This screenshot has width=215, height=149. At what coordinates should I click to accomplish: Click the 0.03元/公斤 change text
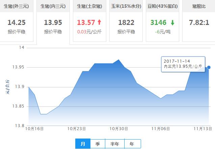(x=89, y=32)
